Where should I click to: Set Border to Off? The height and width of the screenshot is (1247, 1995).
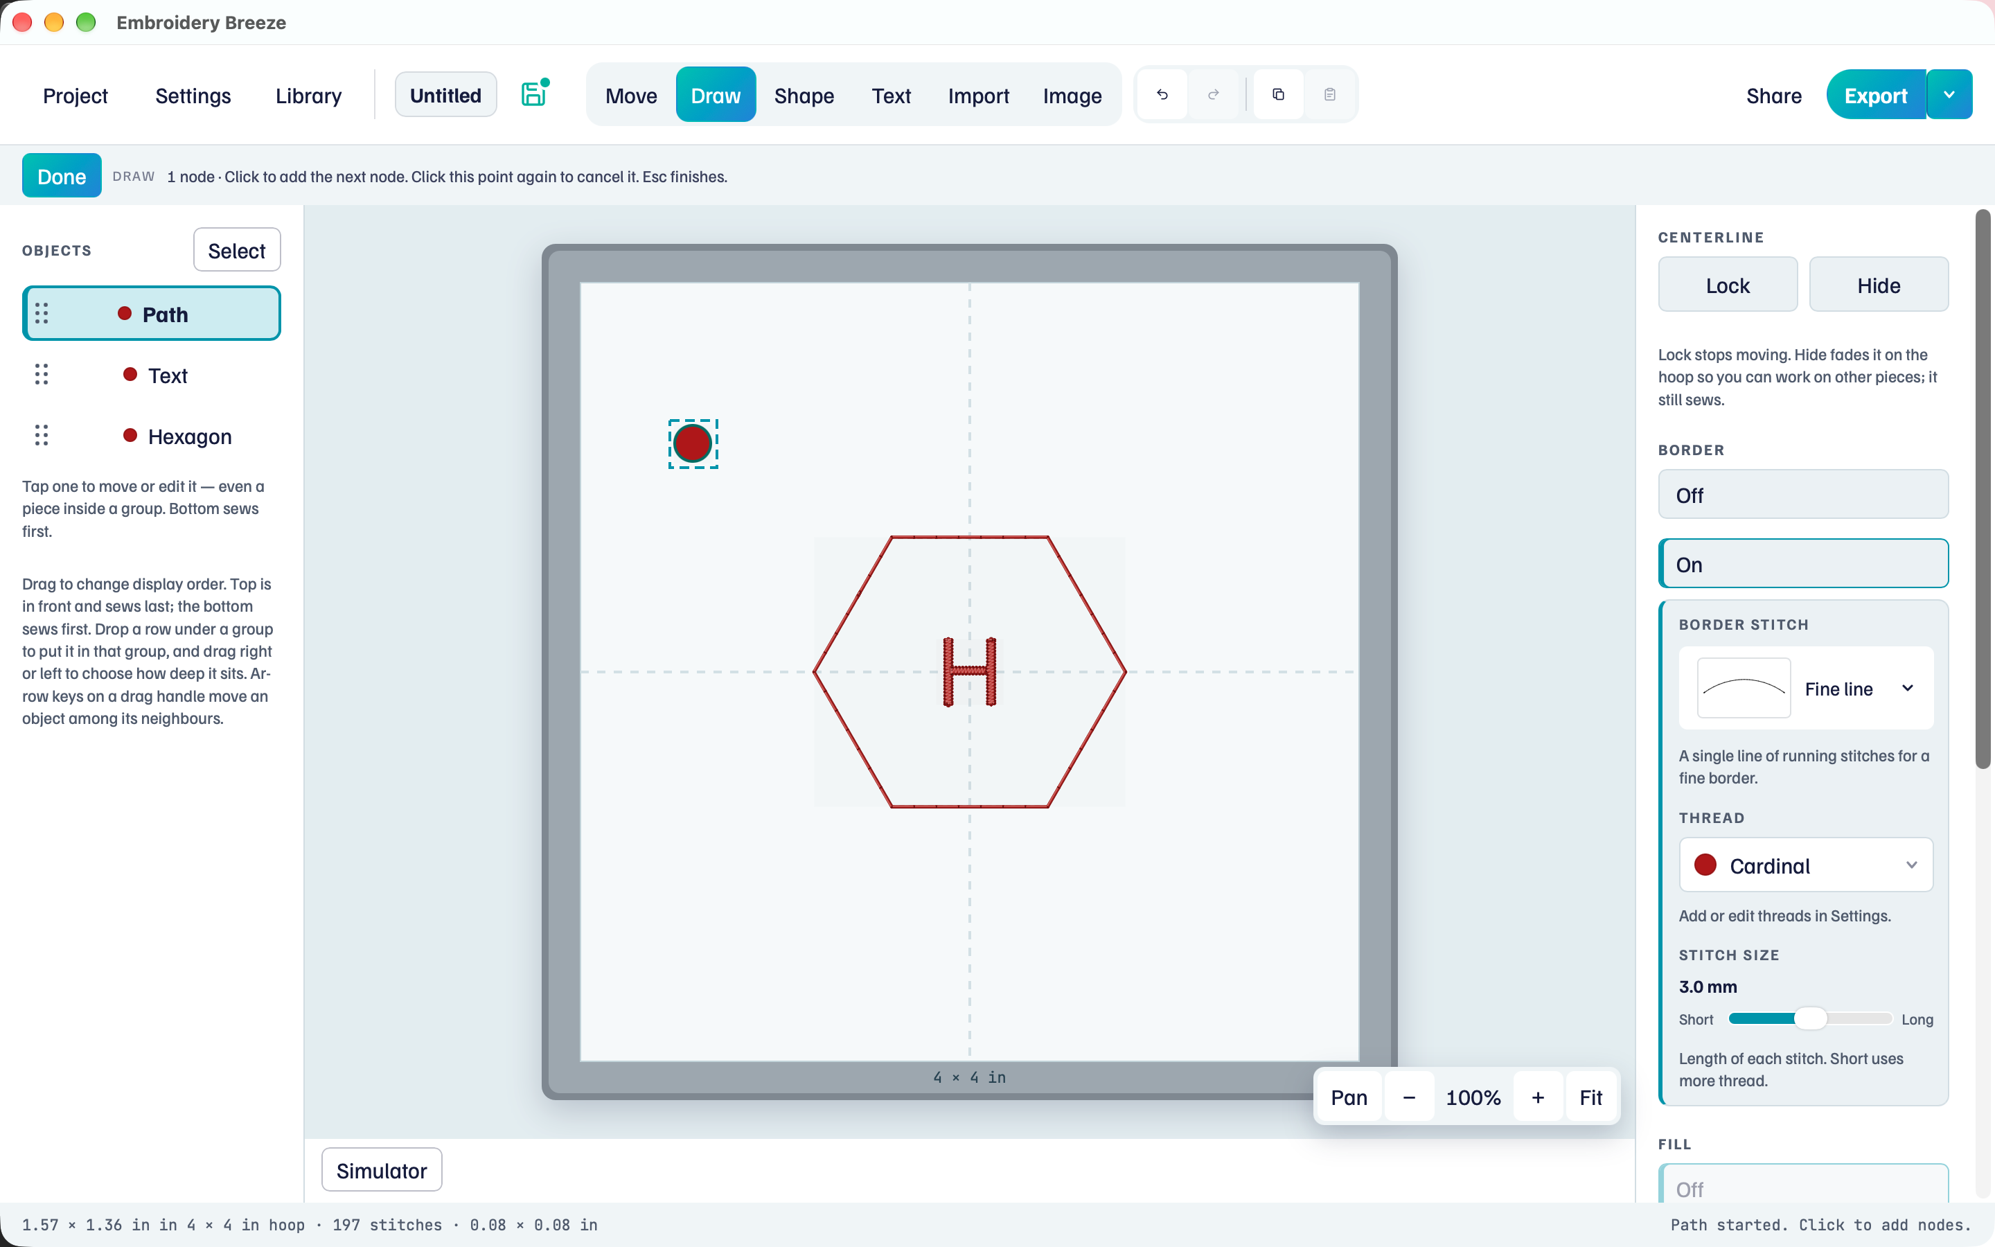click(x=1803, y=495)
